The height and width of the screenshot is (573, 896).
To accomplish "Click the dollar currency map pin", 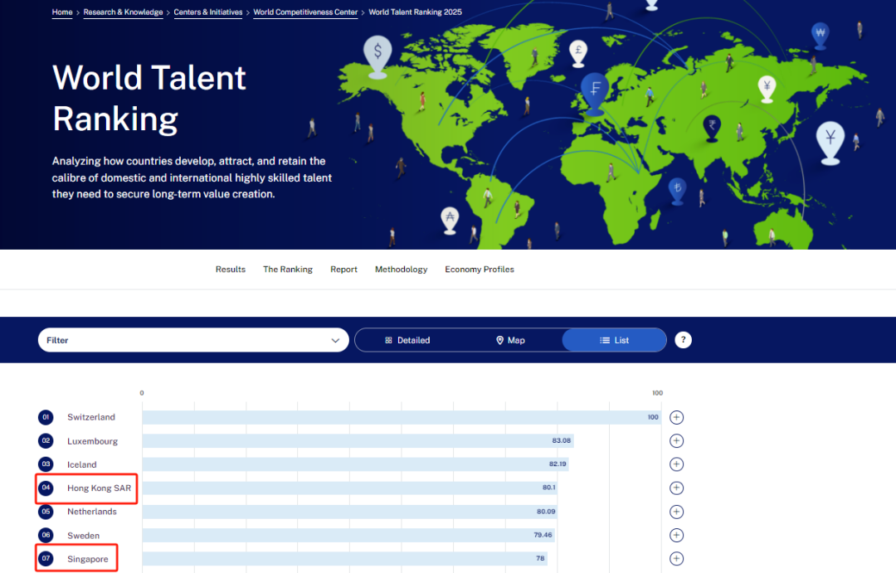I will [377, 53].
